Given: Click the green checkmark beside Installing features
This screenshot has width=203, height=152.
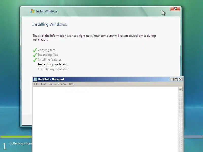Looking at the screenshot, I should tap(35, 60).
